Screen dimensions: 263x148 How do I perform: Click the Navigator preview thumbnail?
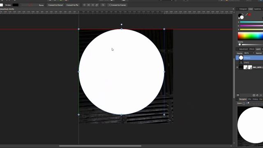coord(250,126)
